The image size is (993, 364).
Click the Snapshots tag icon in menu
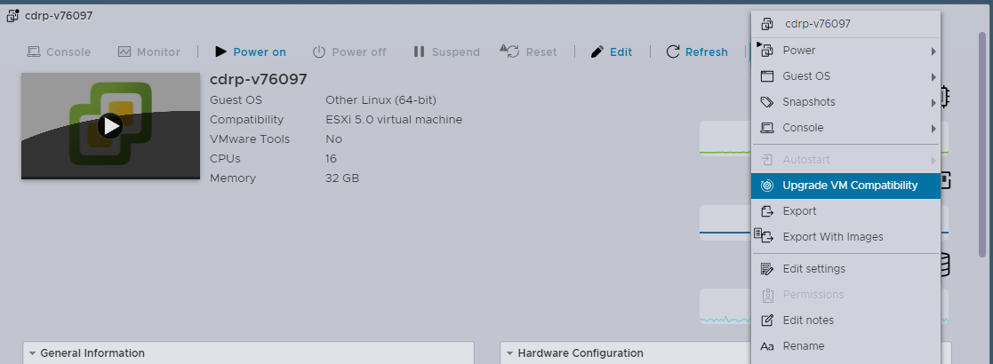[x=766, y=102]
